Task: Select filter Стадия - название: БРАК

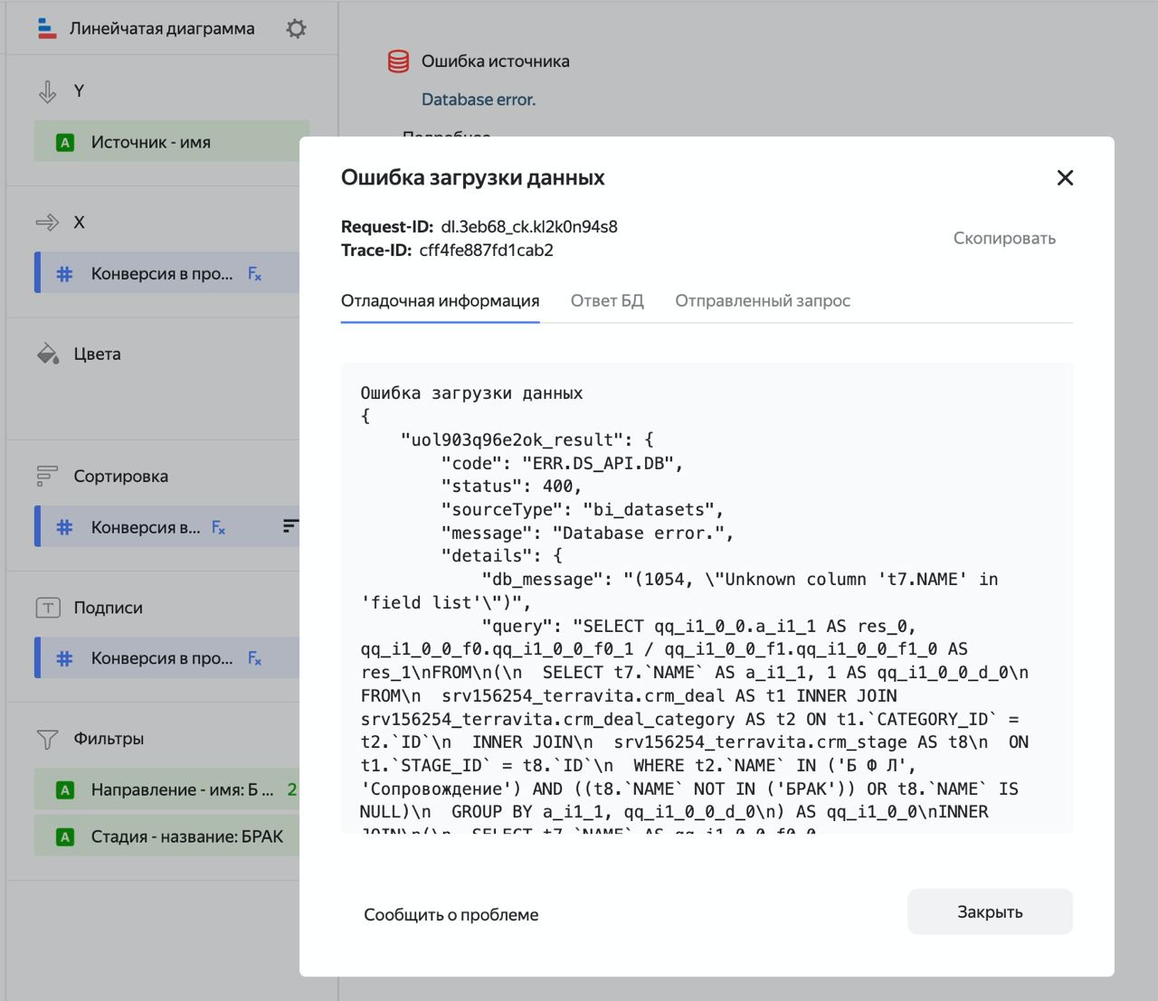Action: 166,836
